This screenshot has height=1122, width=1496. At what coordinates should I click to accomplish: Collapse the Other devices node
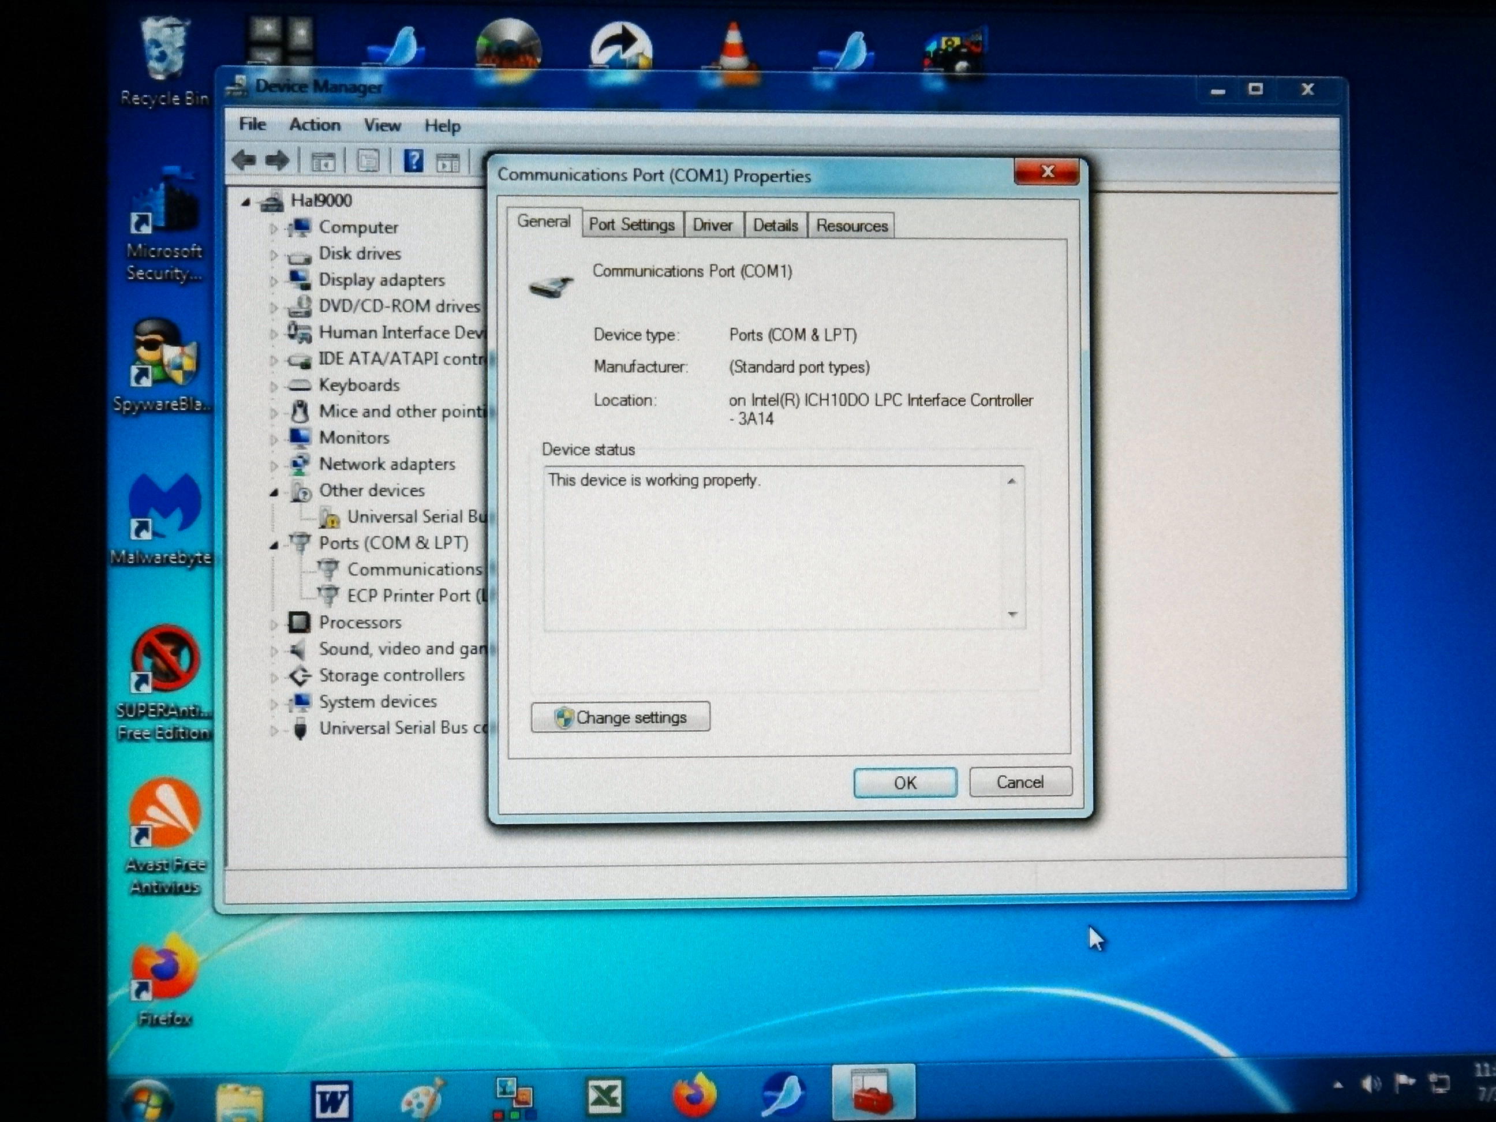click(x=273, y=492)
